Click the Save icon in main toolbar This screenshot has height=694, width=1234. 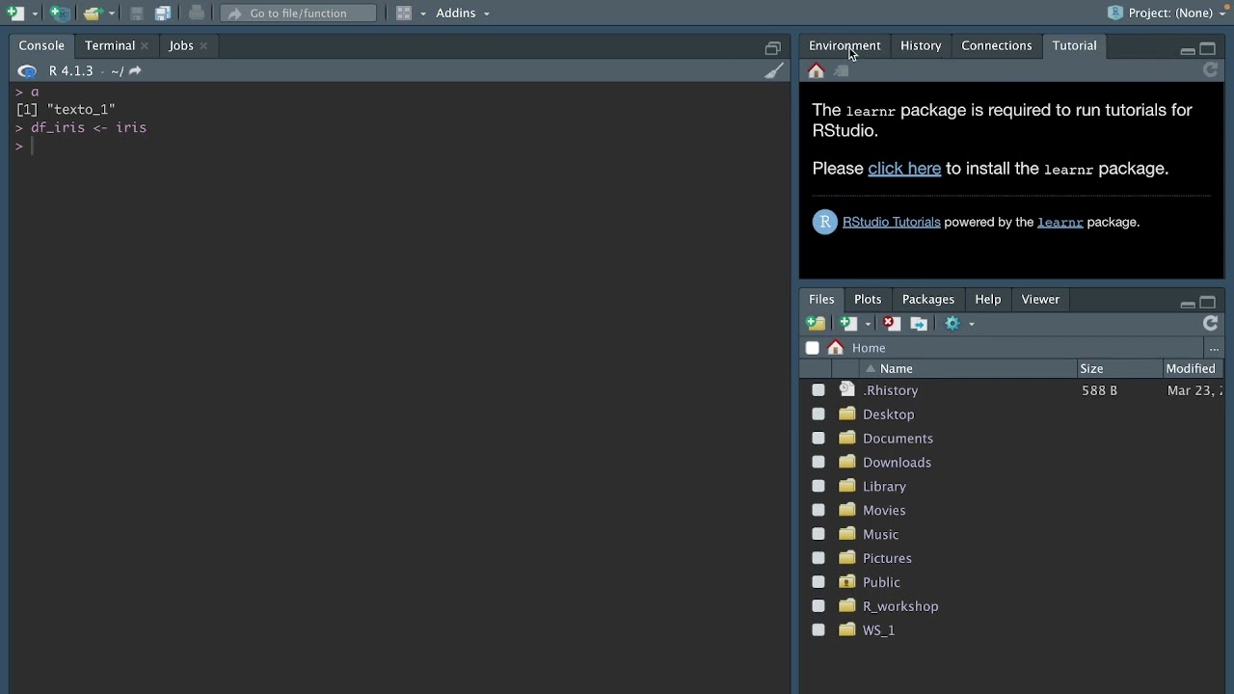(136, 13)
